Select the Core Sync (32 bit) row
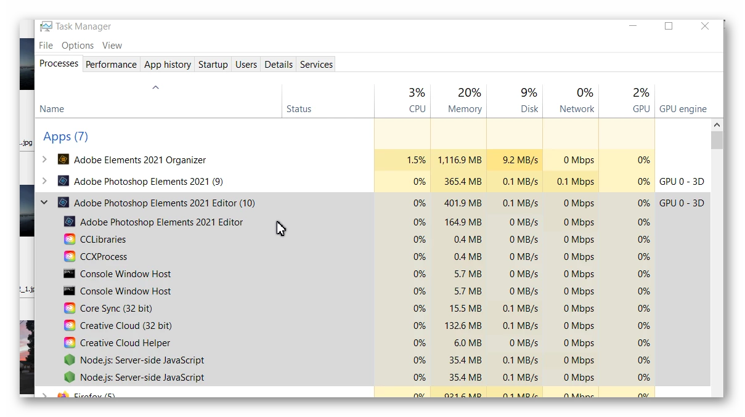The image size is (745, 417). point(372,308)
